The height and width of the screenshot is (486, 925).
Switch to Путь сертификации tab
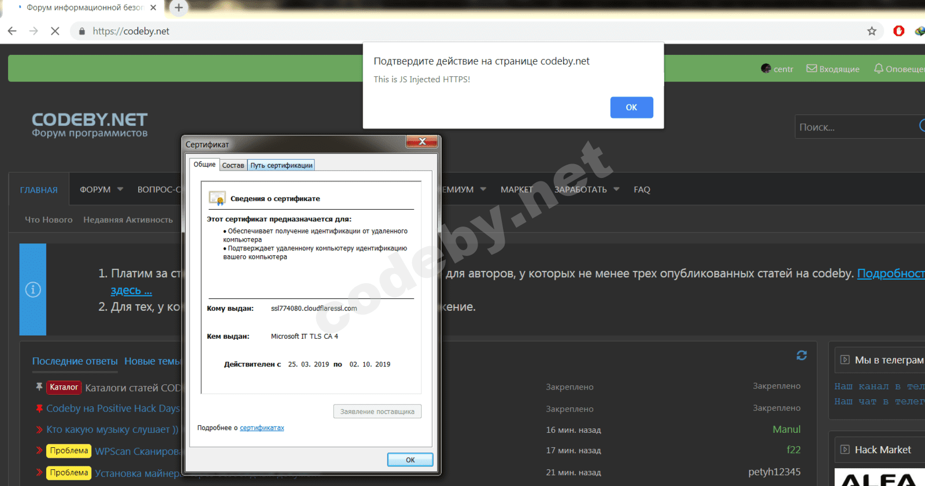coord(282,165)
